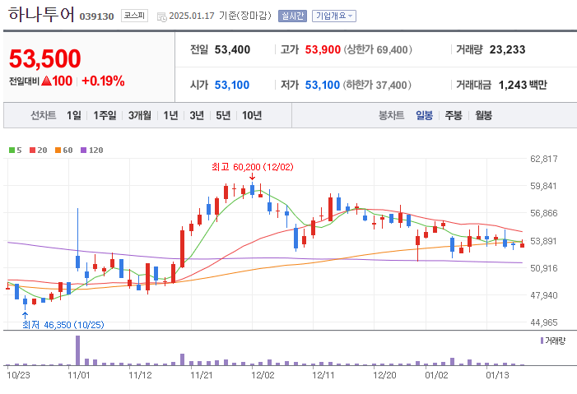
Task: Click the current price 53,500
Action: tap(45, 58)
